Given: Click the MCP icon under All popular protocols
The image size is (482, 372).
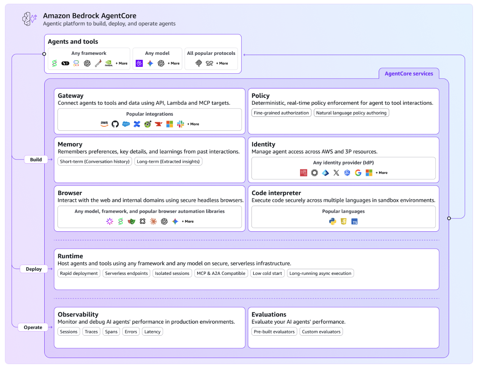Looking at the screenshot, I should pyautogui.click(x=199, y=64).
